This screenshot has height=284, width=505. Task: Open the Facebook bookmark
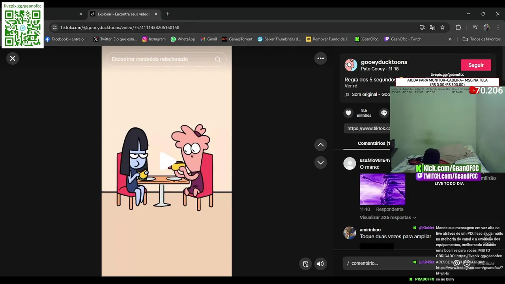[66, 39]
